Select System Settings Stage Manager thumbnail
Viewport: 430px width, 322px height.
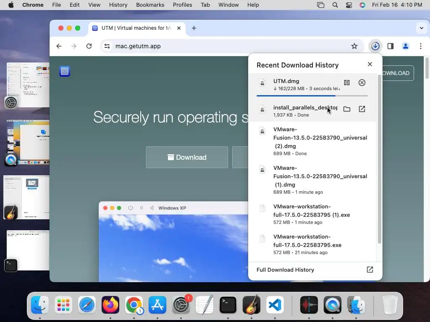click(x=28, y=85)
